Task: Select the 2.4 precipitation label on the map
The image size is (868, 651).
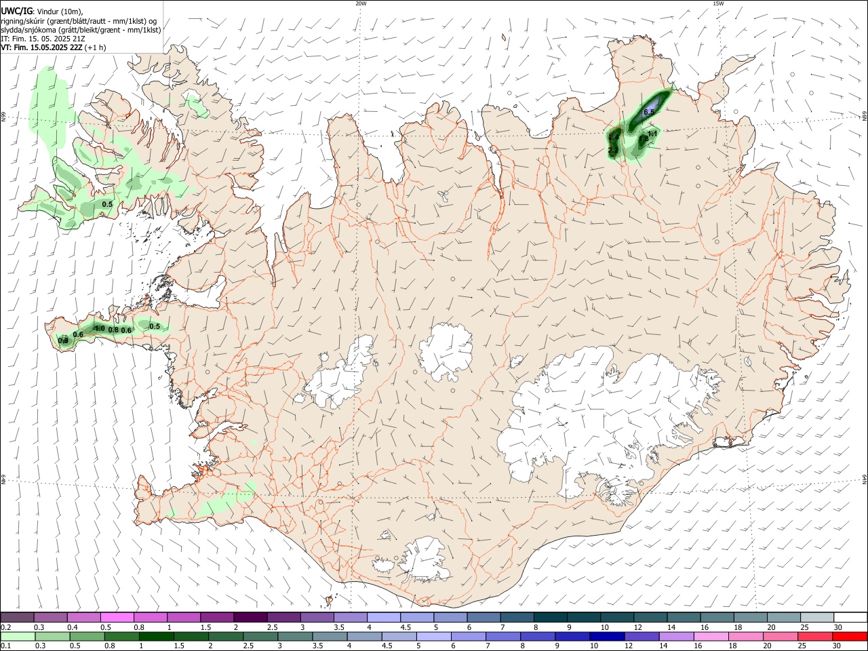Action: [x=614, y=138]
